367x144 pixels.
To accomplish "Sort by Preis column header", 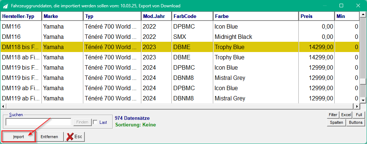I will tap(316, 16).
